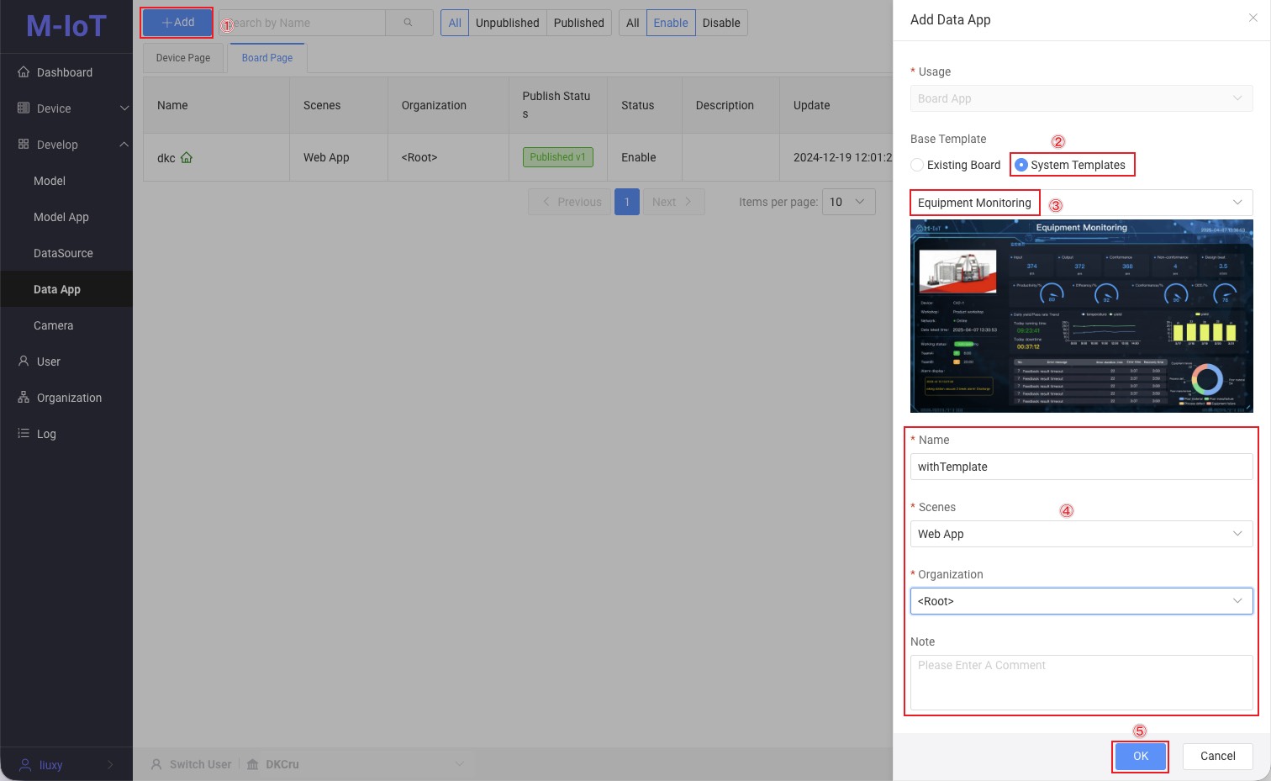Screen dimensions: 1271x781
Task: Open the Device section from the sidebar
Action: click(55, 108)
